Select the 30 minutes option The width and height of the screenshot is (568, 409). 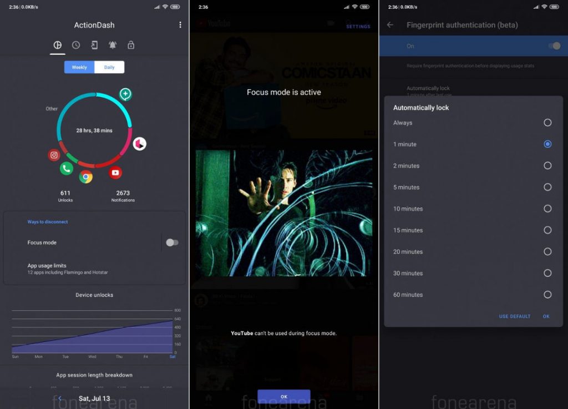click(x=473, y=273)
